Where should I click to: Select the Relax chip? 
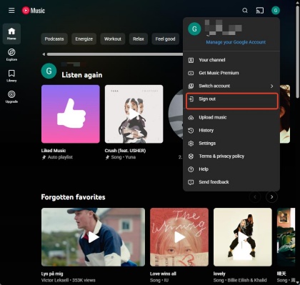click(x=139, y=39)
